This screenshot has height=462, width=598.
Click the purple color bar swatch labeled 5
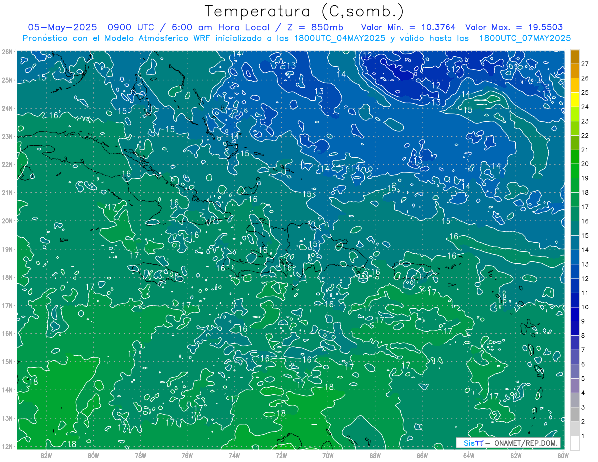tap(575, 371)
